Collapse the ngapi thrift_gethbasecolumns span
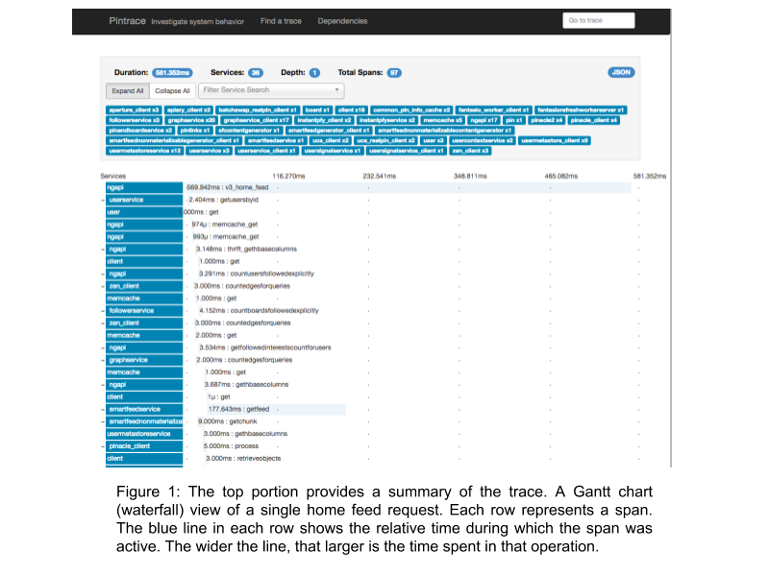The height and width of the screenshot is (576, 769). click(x=103, y=250)
